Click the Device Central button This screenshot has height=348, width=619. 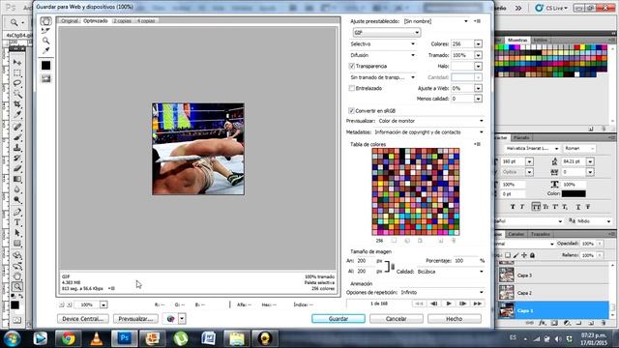[x=83, y=318]
